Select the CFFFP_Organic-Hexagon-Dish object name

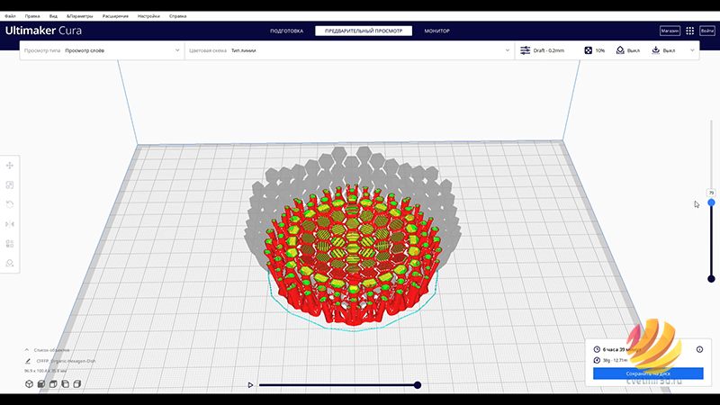tap(66, 361)
